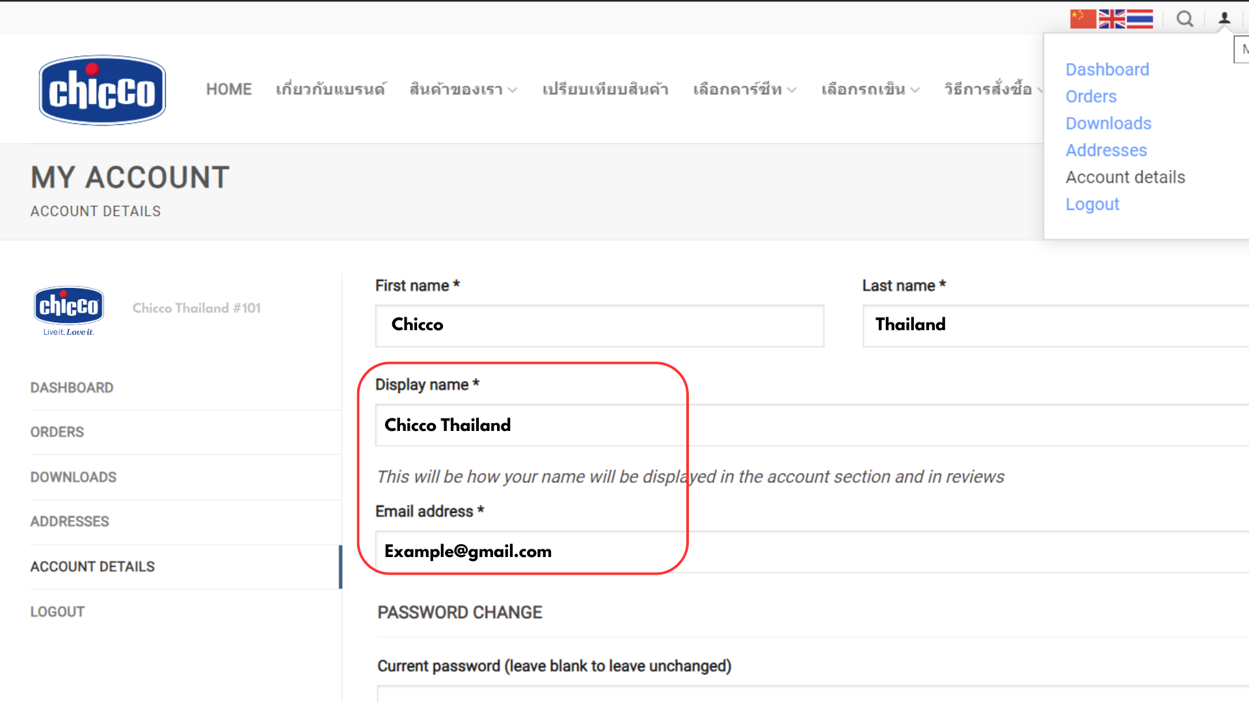Click the user account icon
Image resolution: width=1249 pixels, height=702 pixels.
1224,18
